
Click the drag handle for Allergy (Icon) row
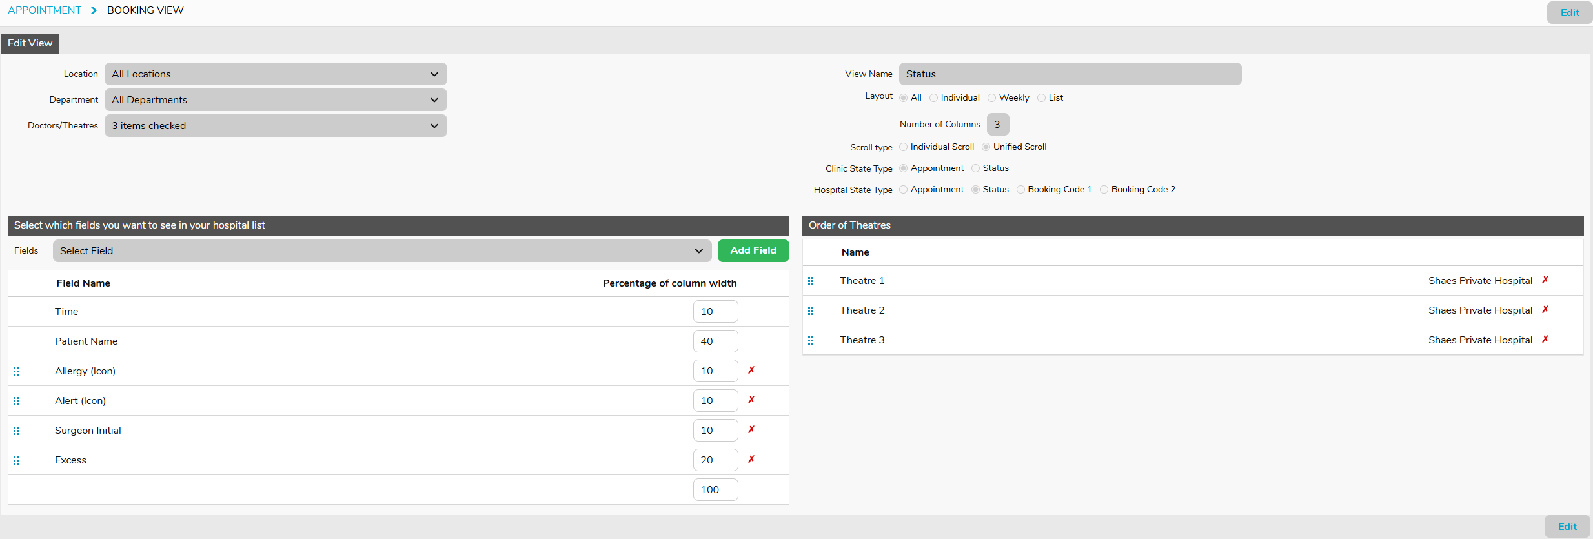pos(16,371)
